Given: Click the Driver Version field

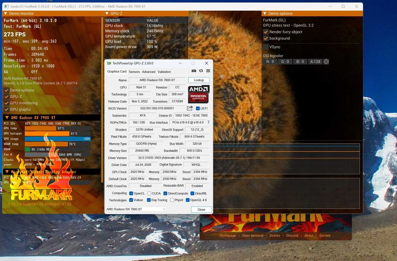Looking at the screenshot, I should tap(169, 158).
